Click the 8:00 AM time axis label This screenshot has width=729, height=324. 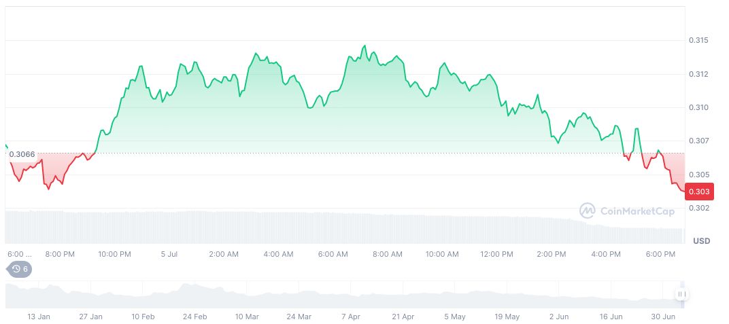click(388, 254)
